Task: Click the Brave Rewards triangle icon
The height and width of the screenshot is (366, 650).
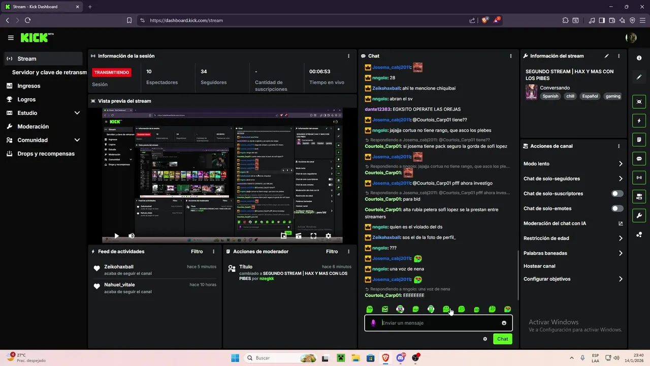Action: (x=497, y=20)
